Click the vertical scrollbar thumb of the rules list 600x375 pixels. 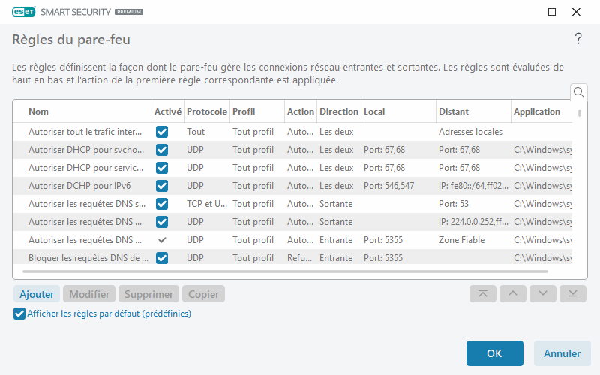tap(580, 113)
